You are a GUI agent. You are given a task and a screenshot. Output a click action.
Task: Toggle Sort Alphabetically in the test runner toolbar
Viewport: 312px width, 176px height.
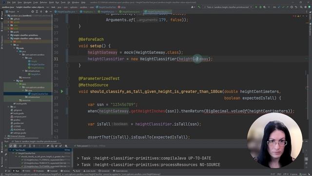click(x=20, y=146)
